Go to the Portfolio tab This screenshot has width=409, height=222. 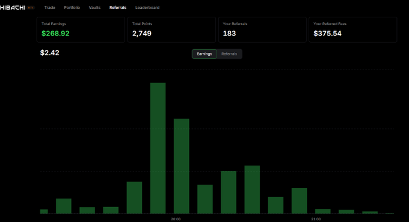(72, 8)
